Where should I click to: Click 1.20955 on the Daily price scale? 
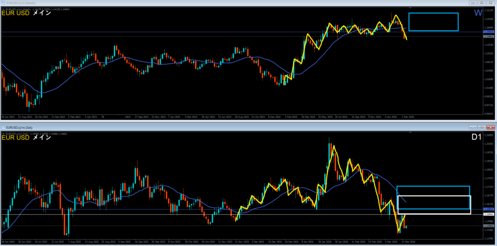(488, 135)
